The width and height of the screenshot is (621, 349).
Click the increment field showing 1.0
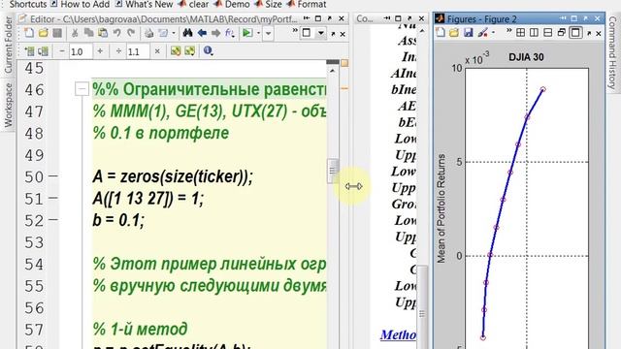81,51
